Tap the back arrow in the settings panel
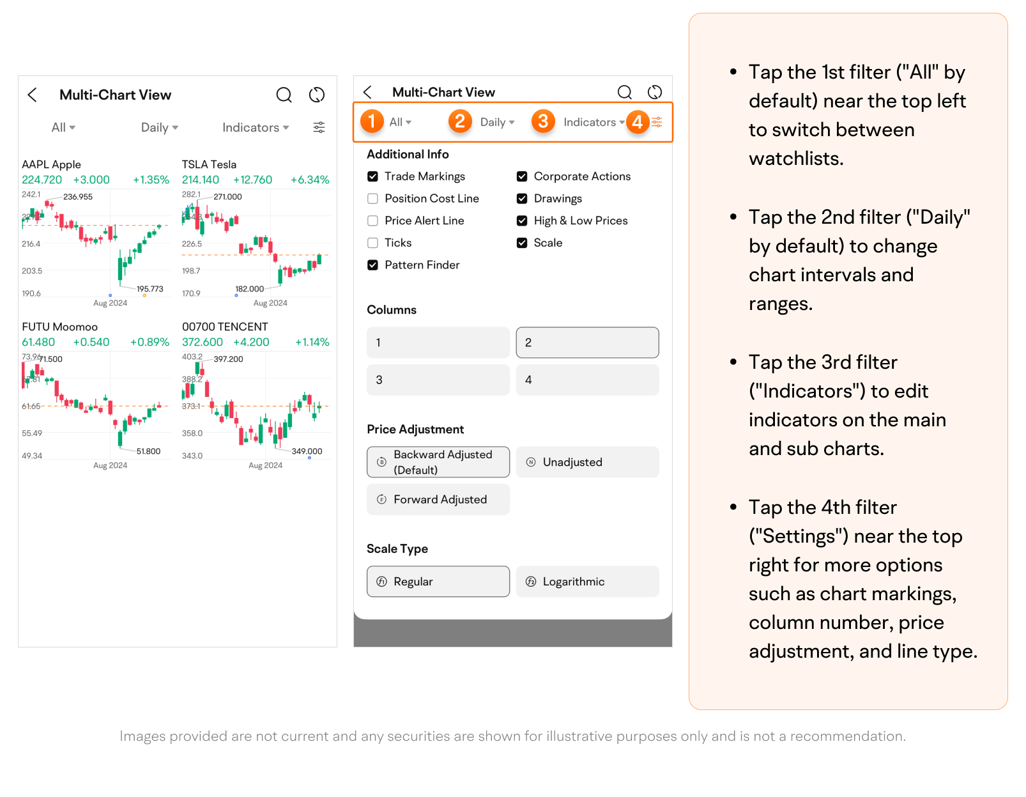This screenshot has height=797, width=1026. coord(367,93)
